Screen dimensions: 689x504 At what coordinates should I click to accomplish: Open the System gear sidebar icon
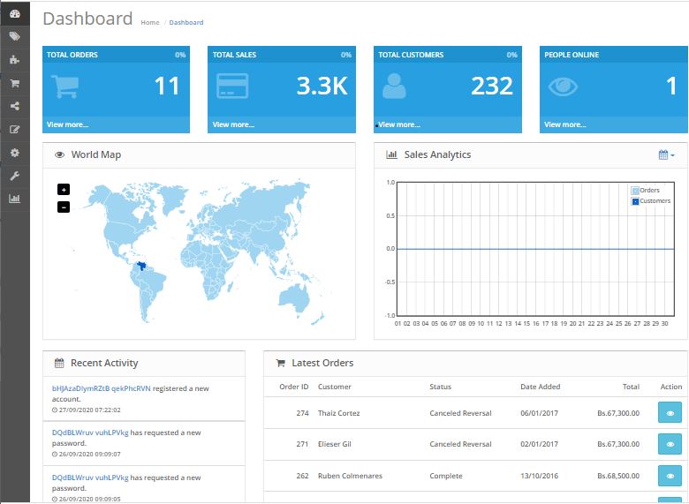click(14, 153)
